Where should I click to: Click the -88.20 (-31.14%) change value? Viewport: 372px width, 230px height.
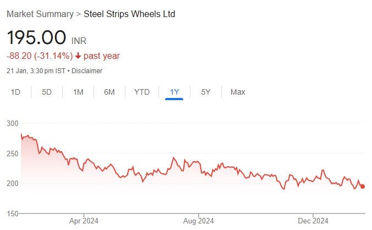(x=40, y=56)
